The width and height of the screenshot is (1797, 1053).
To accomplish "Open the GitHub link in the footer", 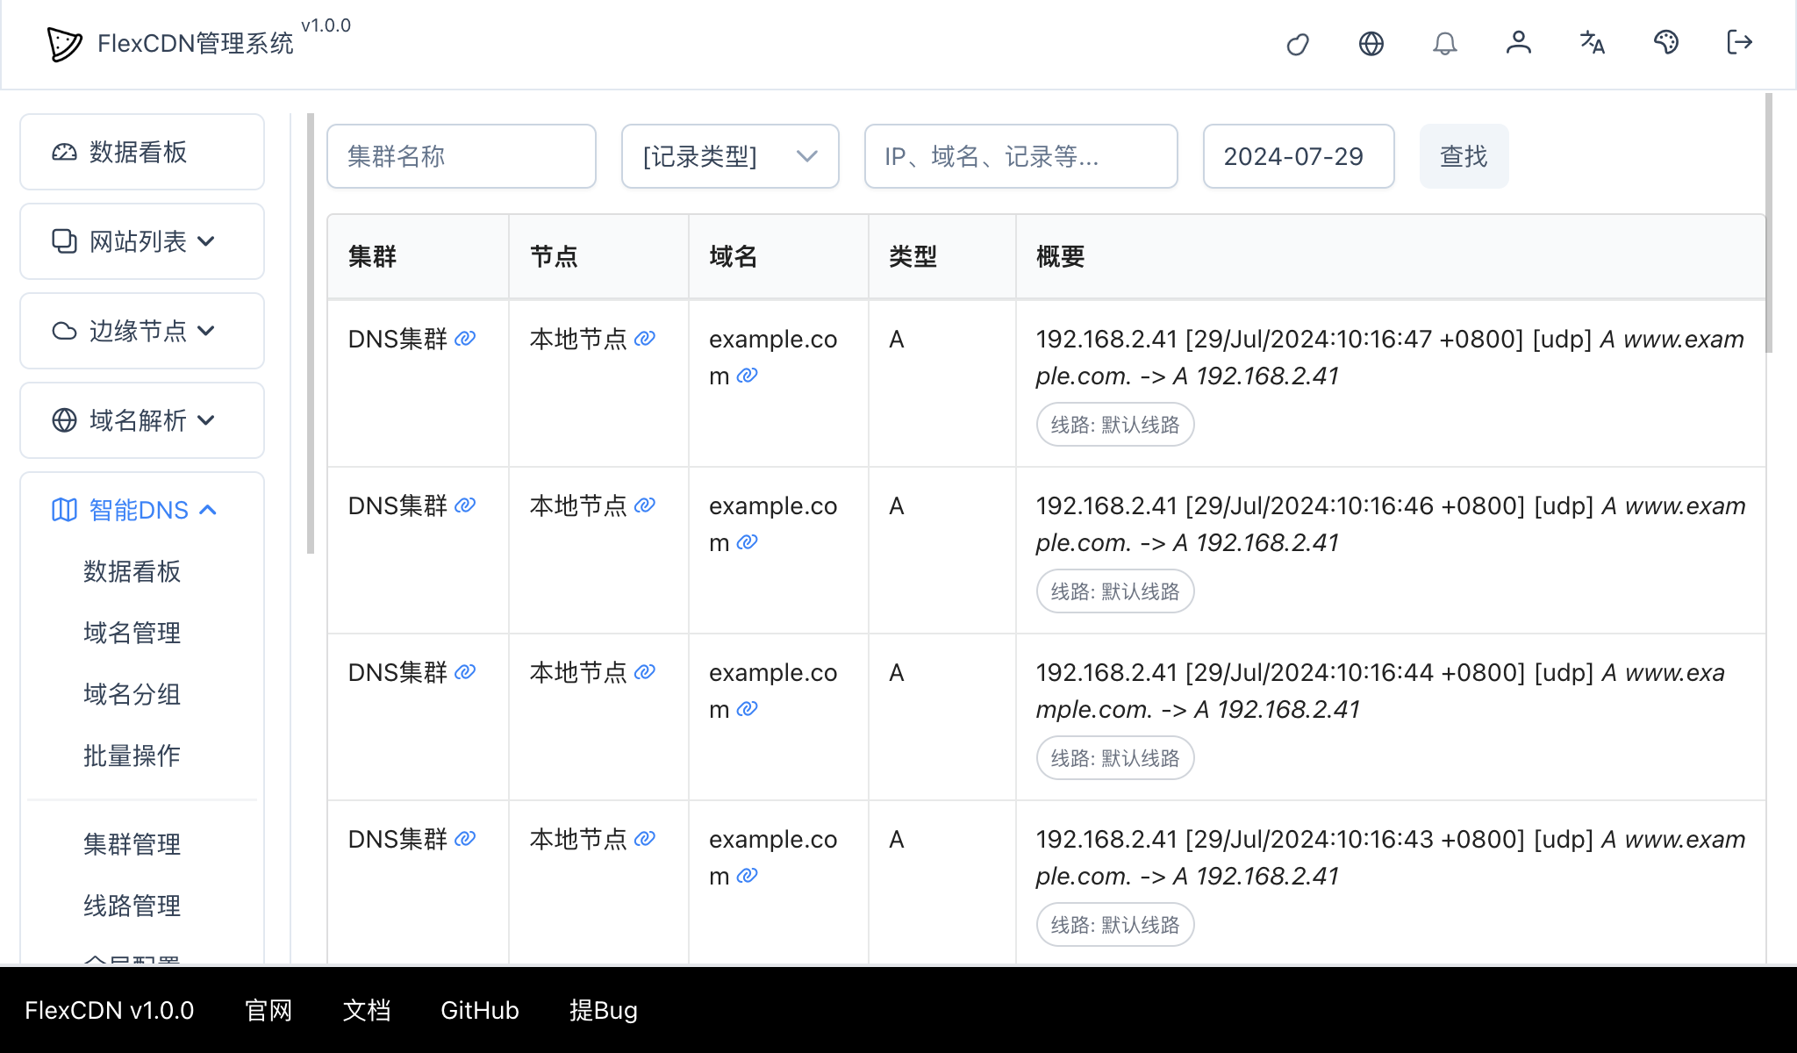I will pos(479,1011).
